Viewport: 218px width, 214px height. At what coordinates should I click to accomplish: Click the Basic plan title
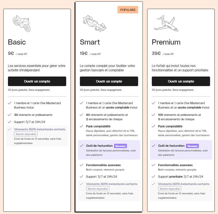17,42
